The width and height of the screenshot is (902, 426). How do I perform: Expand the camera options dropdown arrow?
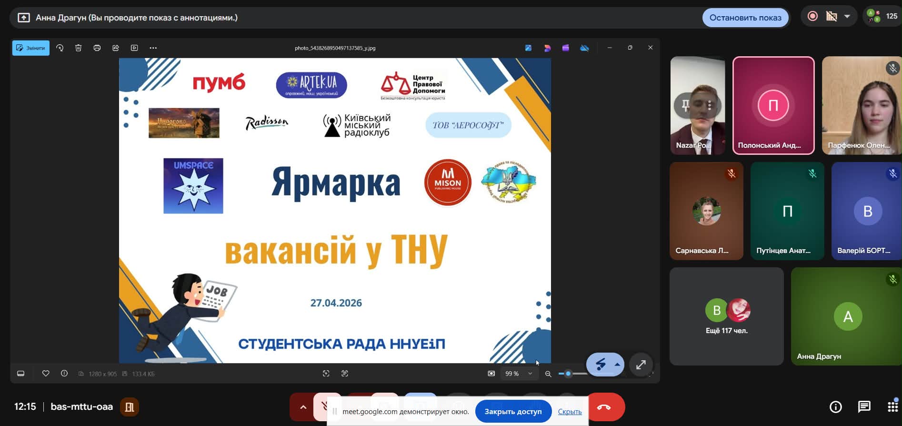pos(847,16)
